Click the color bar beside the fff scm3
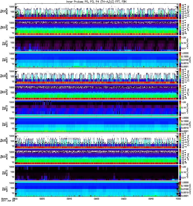The image size is (193, 206). [x=180, y=157]
